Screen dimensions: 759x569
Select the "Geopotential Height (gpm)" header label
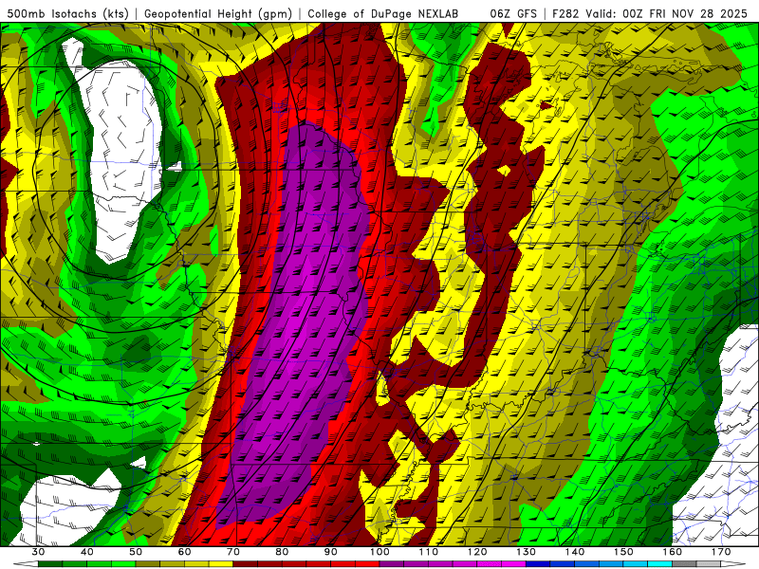(x=218, y=13)
